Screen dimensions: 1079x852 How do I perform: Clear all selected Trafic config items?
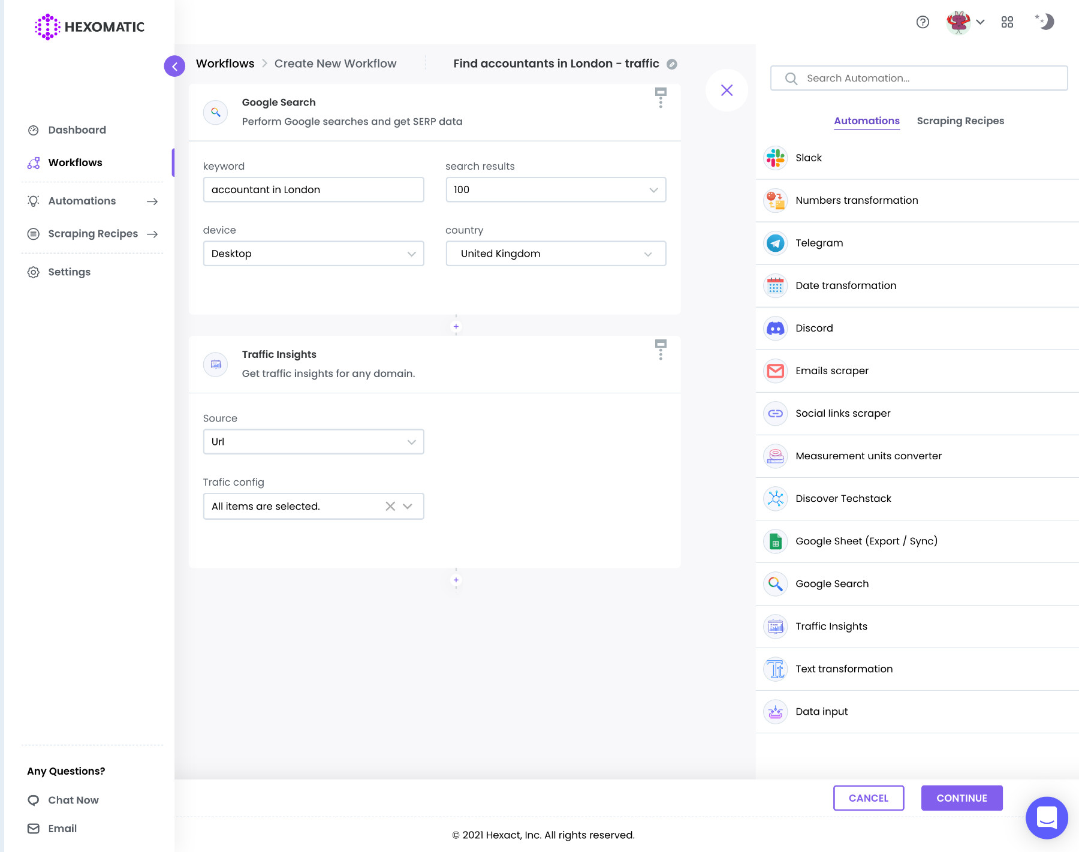390,506
